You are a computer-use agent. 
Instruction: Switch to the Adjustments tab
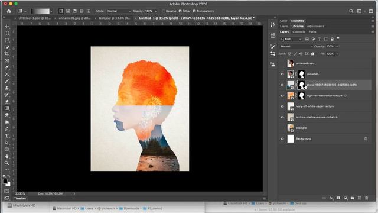click(x=315, y=26)
